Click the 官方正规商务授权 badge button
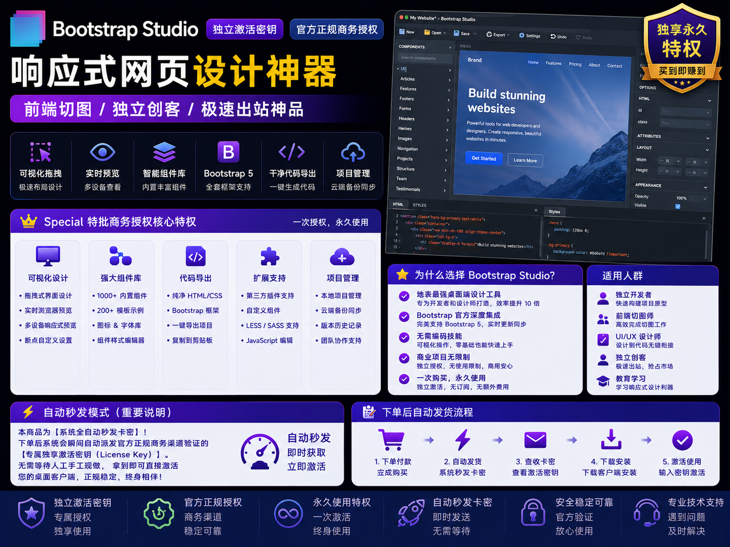Screen dimensions: 730x547 [x=337, y=29]
